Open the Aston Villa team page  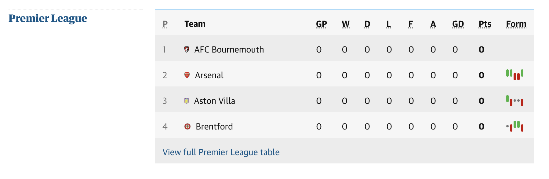click(214, 101)
